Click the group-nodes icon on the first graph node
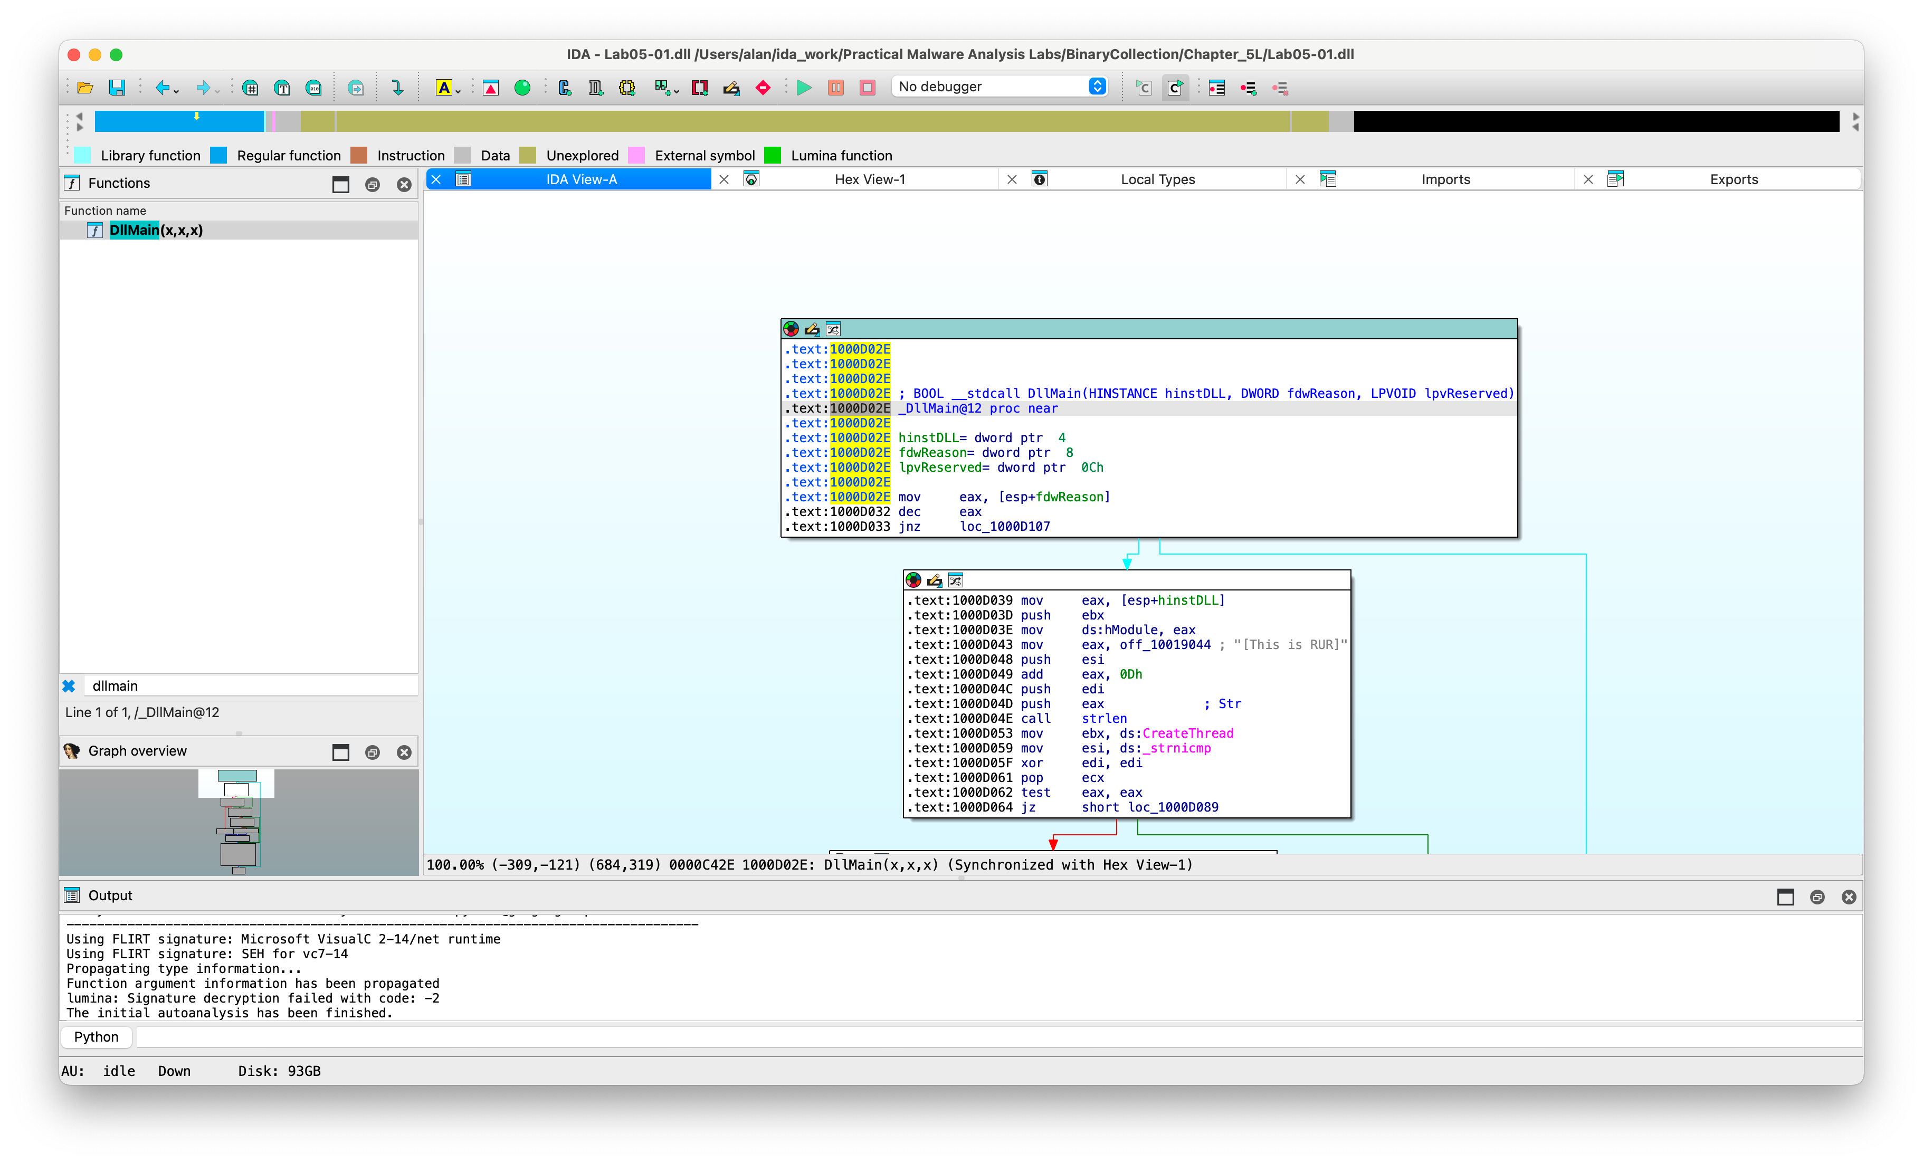The width and height of the screenshot is (1923, 1163). (x=833, y=329)
